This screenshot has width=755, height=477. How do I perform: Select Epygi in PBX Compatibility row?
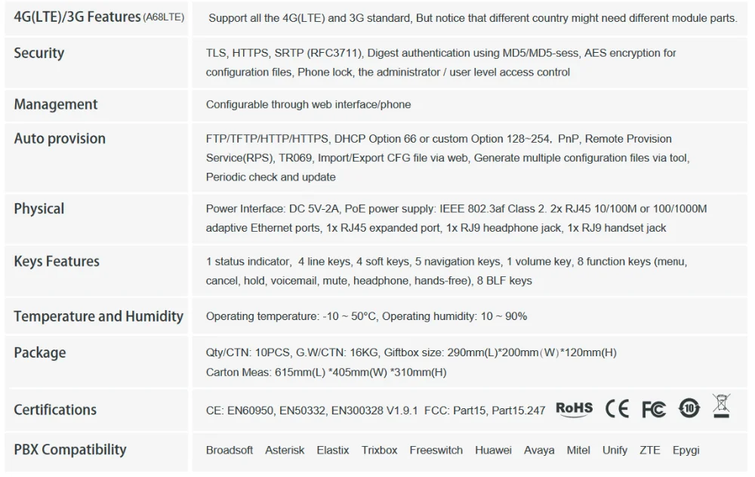pos(686,451)
